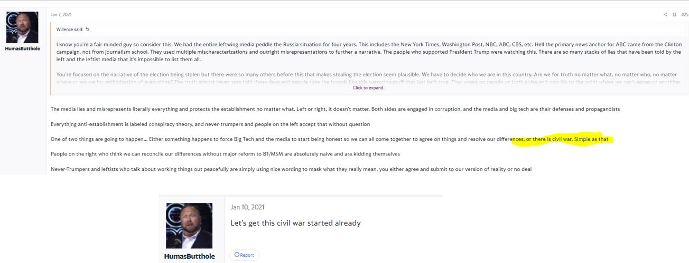Open the HumasButthole username under the top avatar
Screen dimensions: 689x263
[x=22, y=49]
